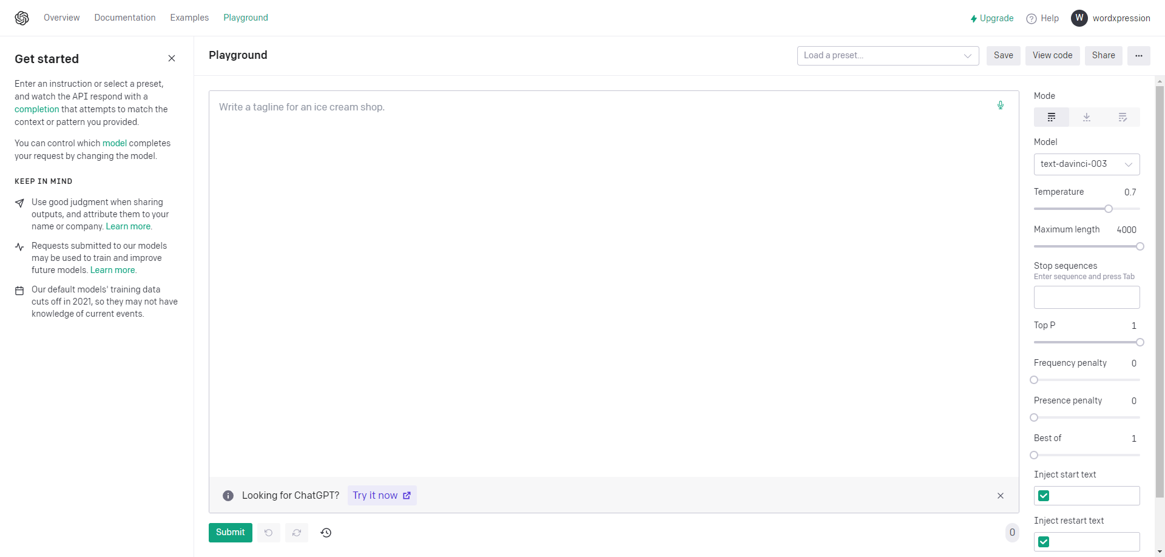Viewport: 1165px width, 557px height.
Task: Open the model link in sidebar
Action: point(115,143)
